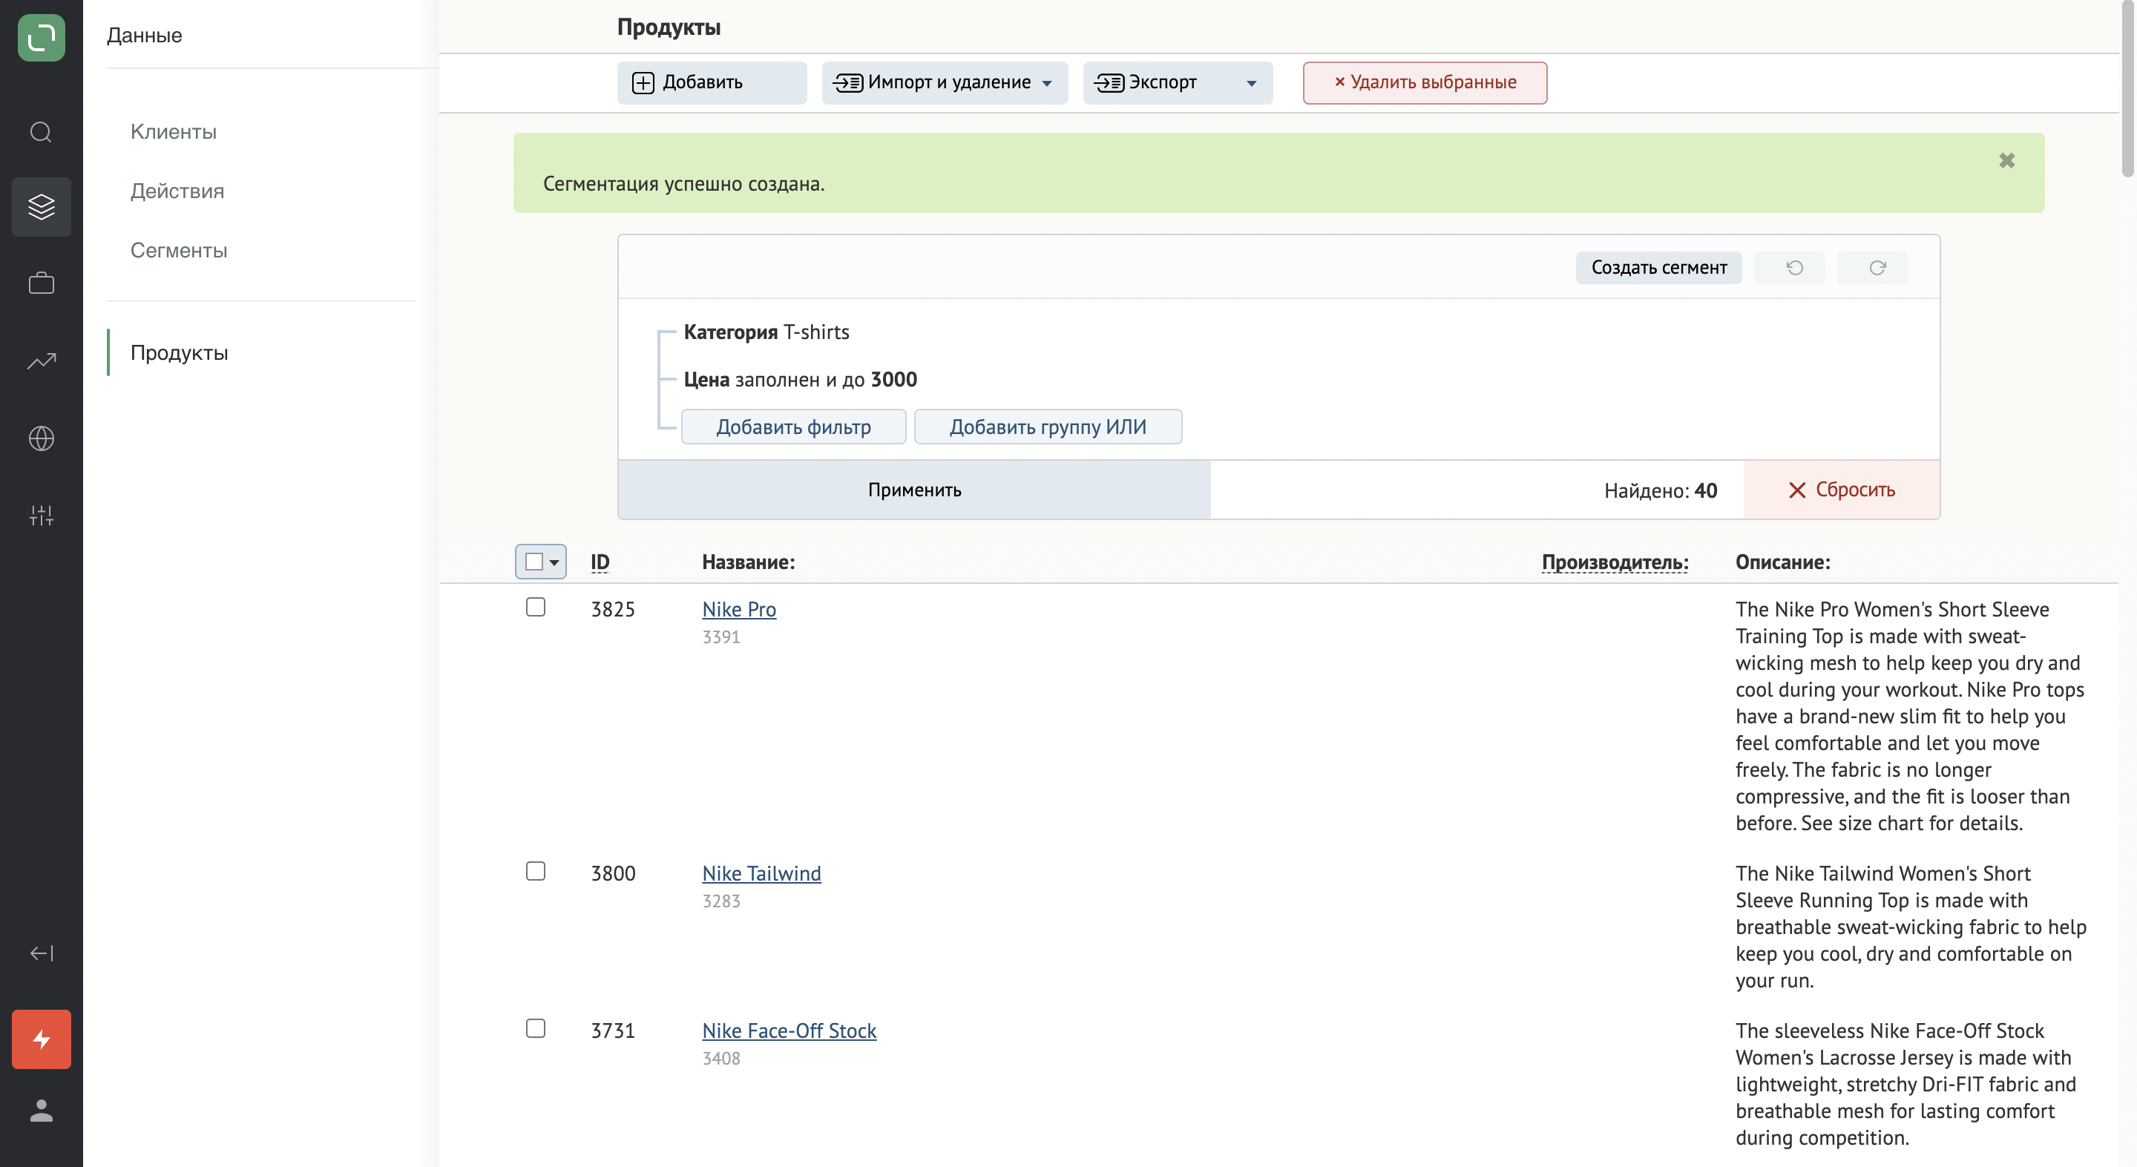Click the ID value 3825

tap(612, 609)
